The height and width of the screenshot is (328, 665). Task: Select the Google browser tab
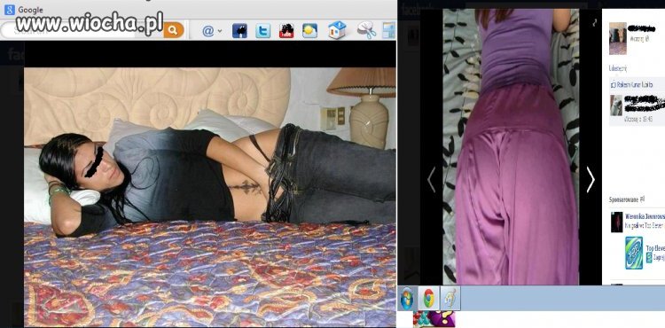(x=25, y=10)
